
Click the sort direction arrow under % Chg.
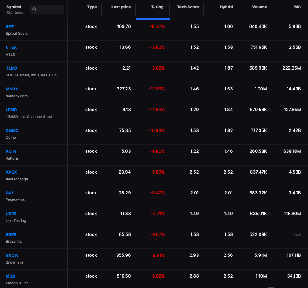(x=153, y=18)
